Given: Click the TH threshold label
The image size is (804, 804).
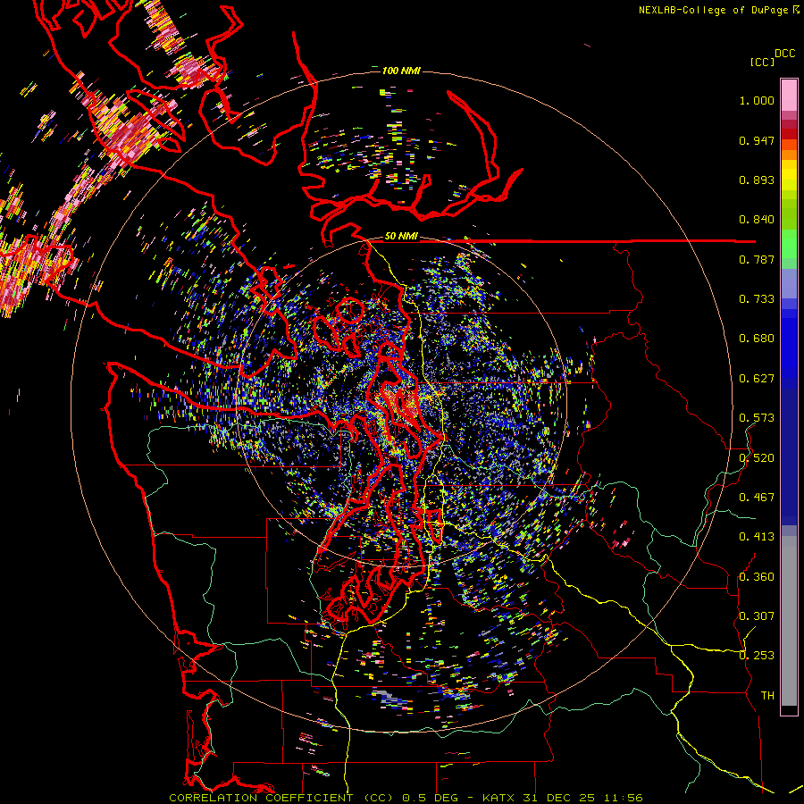Looking at the screenshot, I should coord(767,696).
